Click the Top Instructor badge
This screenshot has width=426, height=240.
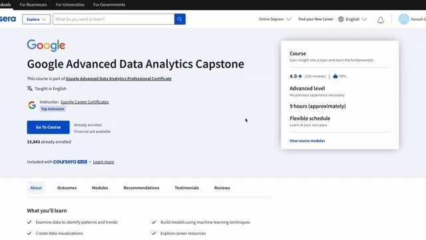(x=53, y=109)
